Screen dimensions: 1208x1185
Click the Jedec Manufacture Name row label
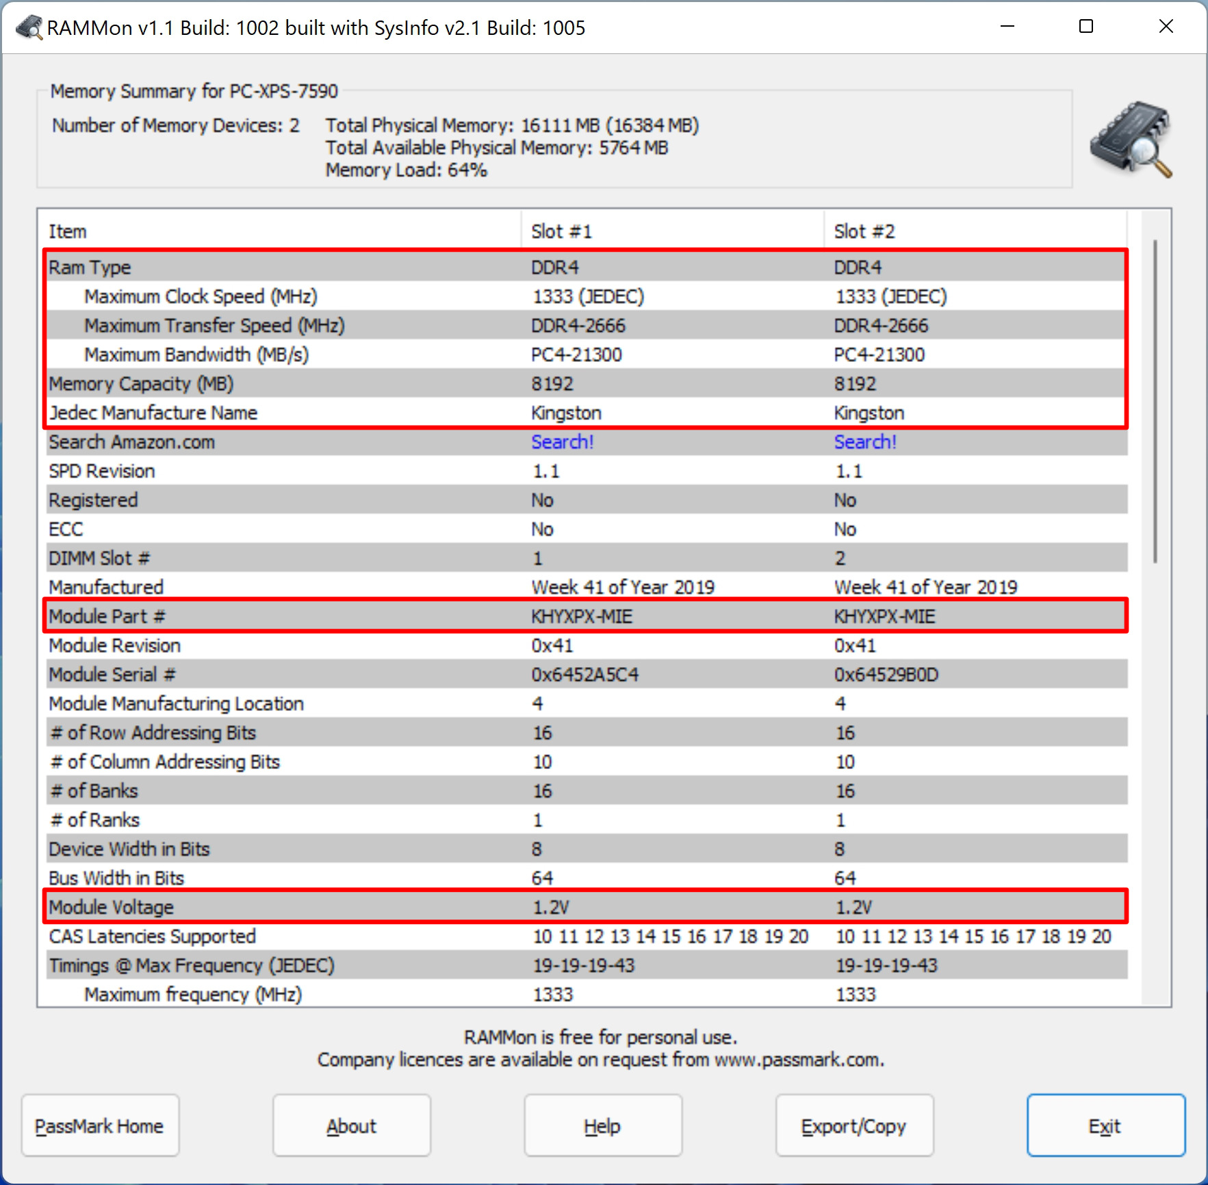coord(153,413)
